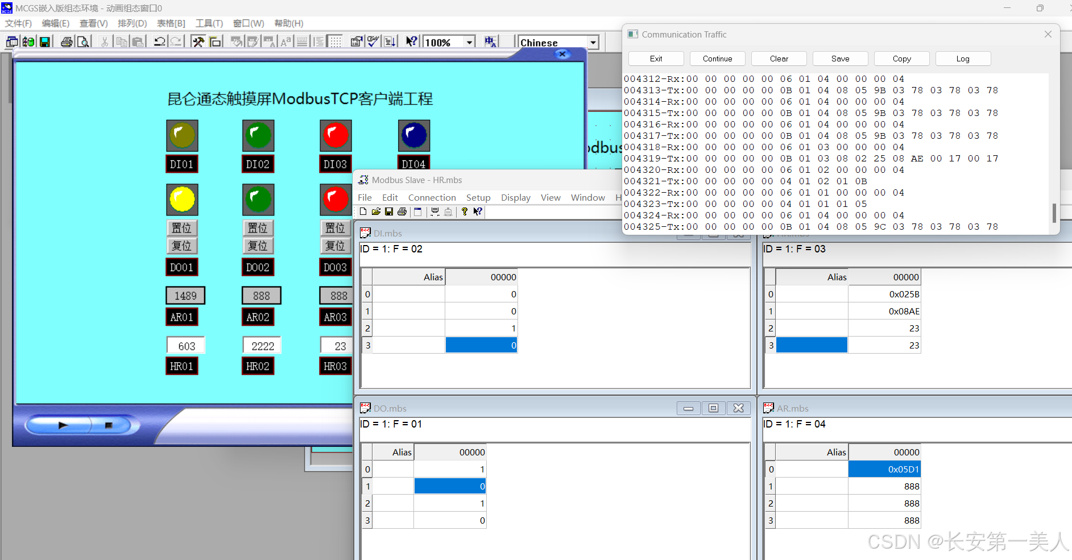
Task: Click the MCGS save floppy icon
Action: pos(44,42)
